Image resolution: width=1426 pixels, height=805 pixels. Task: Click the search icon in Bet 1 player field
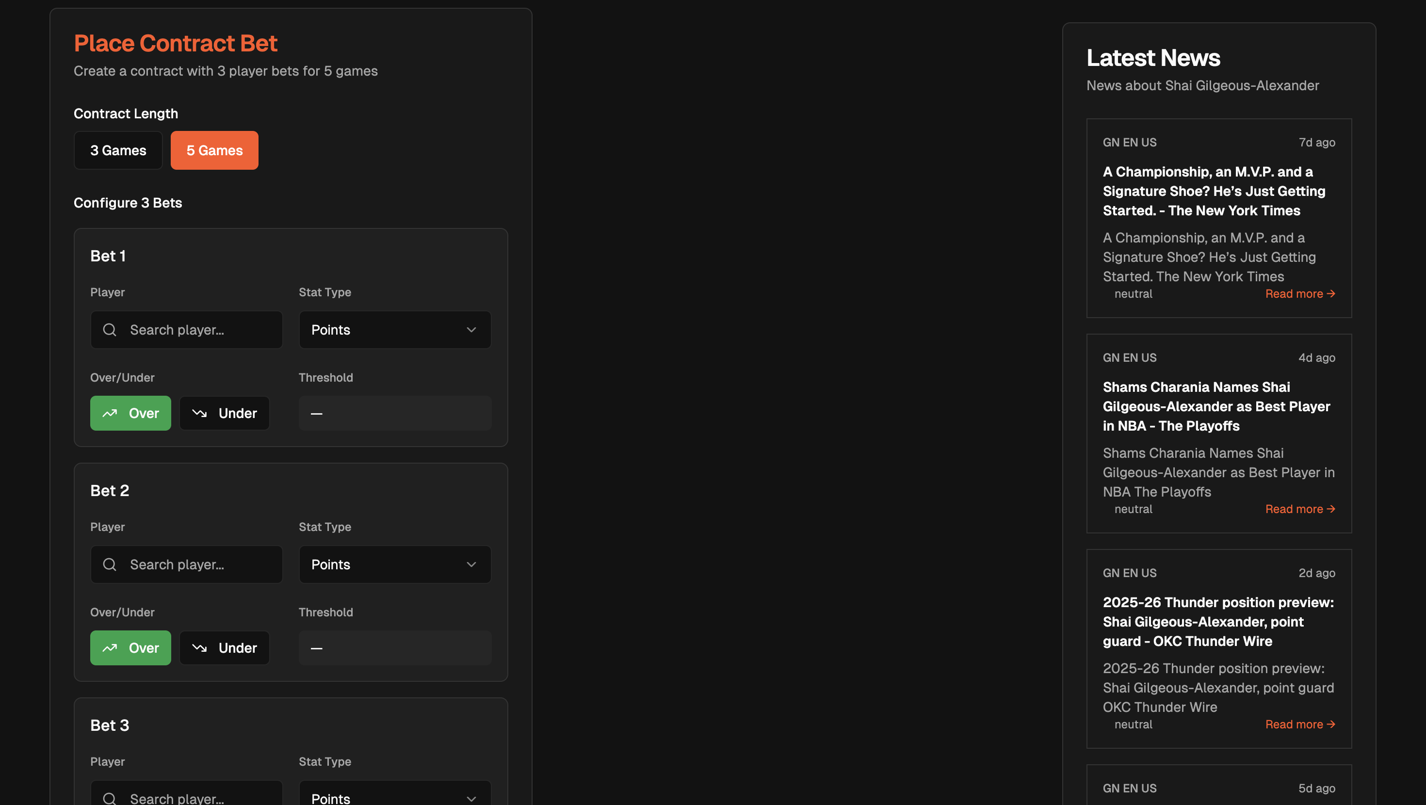pyautogui.click(x=110, y=330)
